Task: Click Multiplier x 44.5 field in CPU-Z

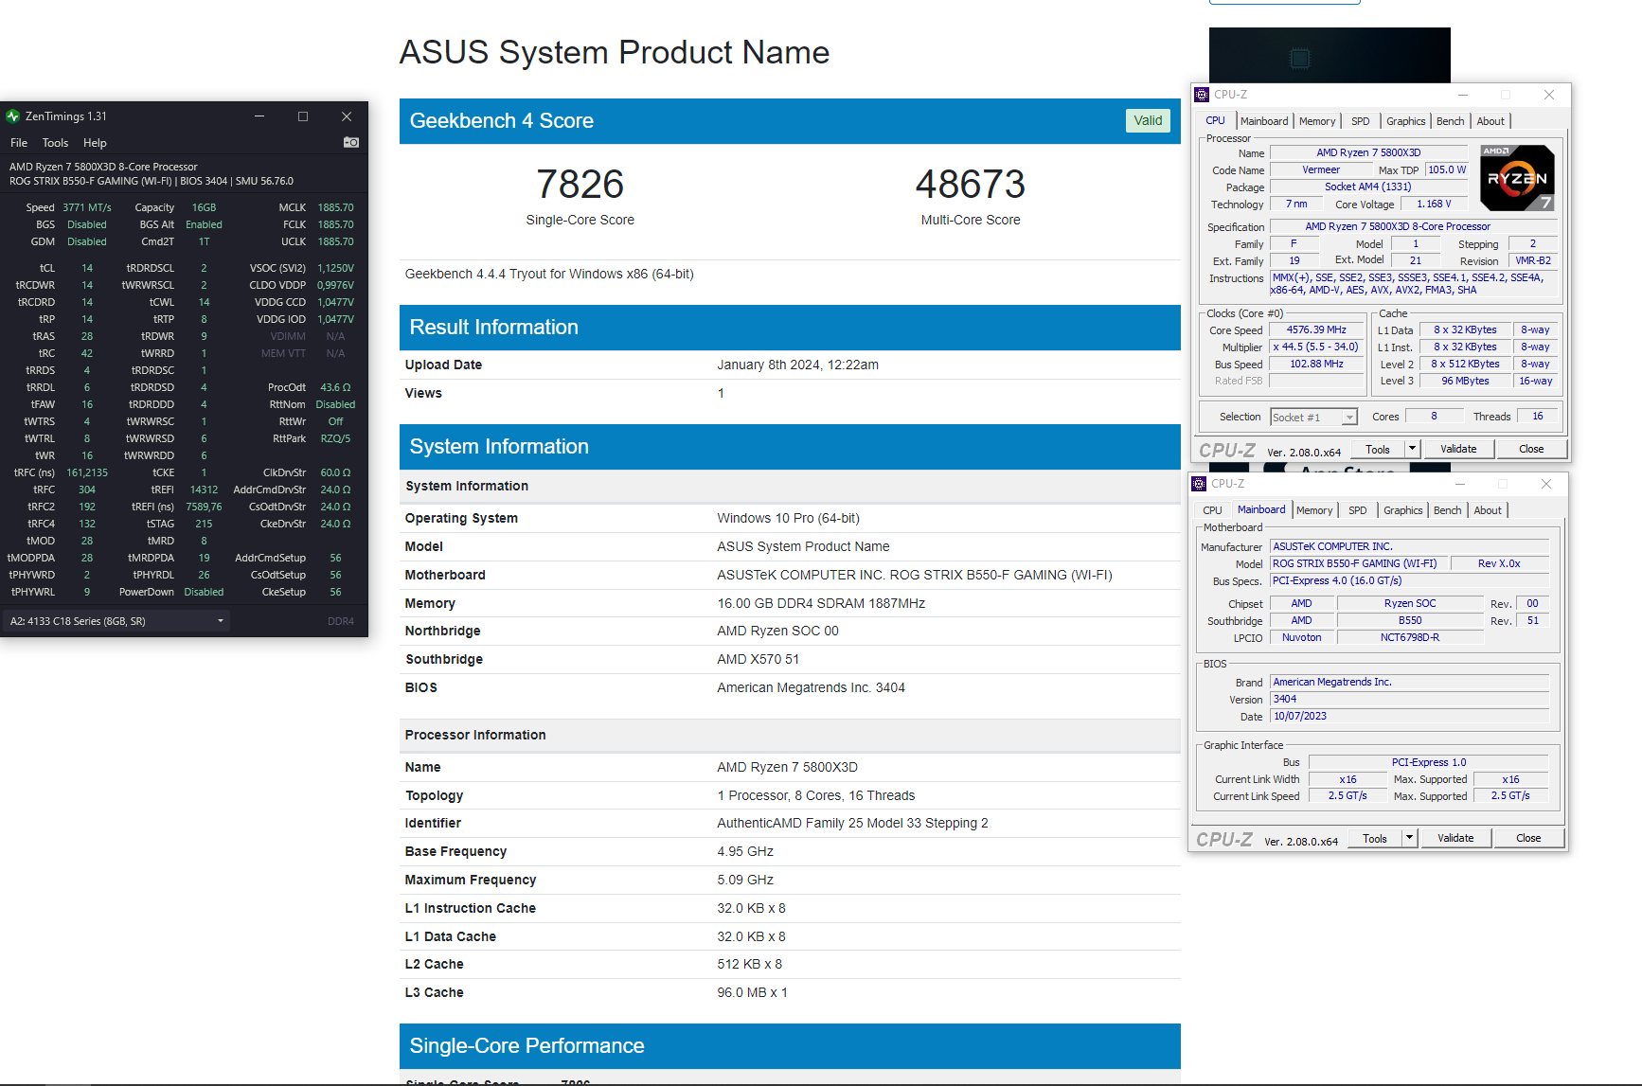Action: [x=1316, y=347]
